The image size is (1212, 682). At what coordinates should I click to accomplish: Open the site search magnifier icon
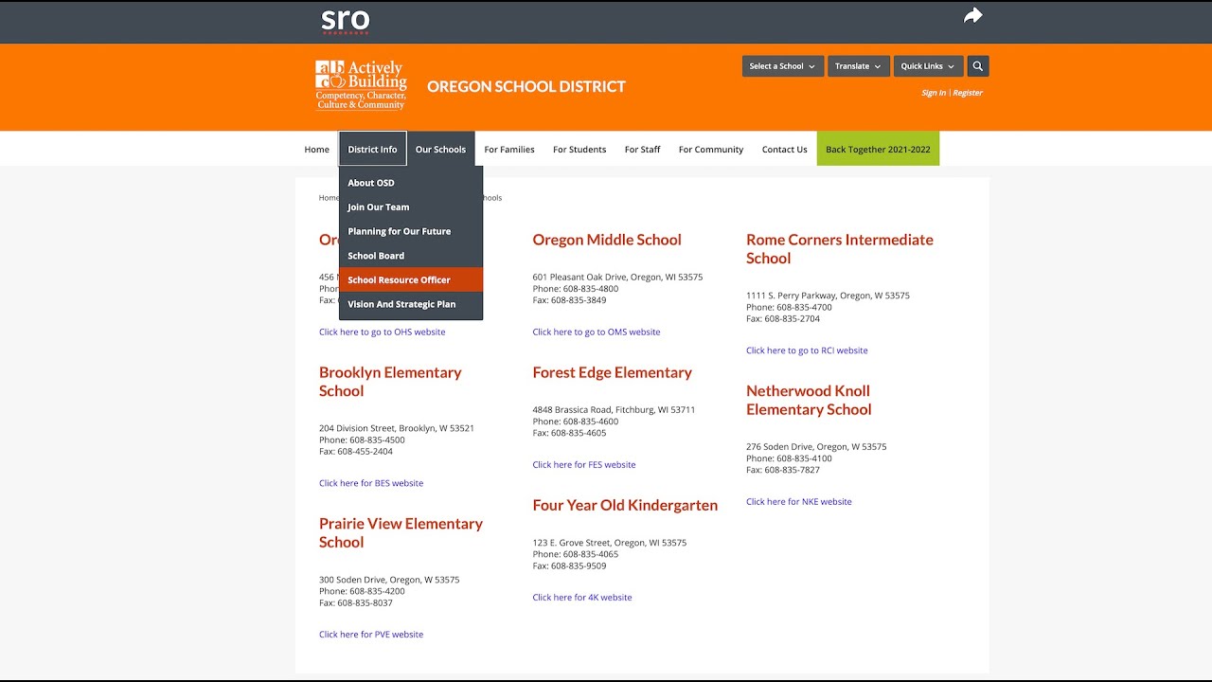[978, 66]
